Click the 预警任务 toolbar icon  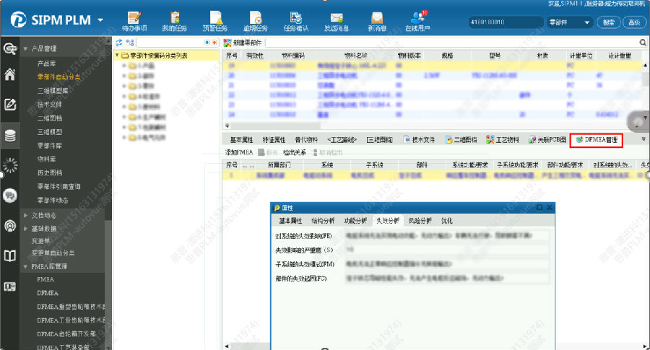[214, 21]
